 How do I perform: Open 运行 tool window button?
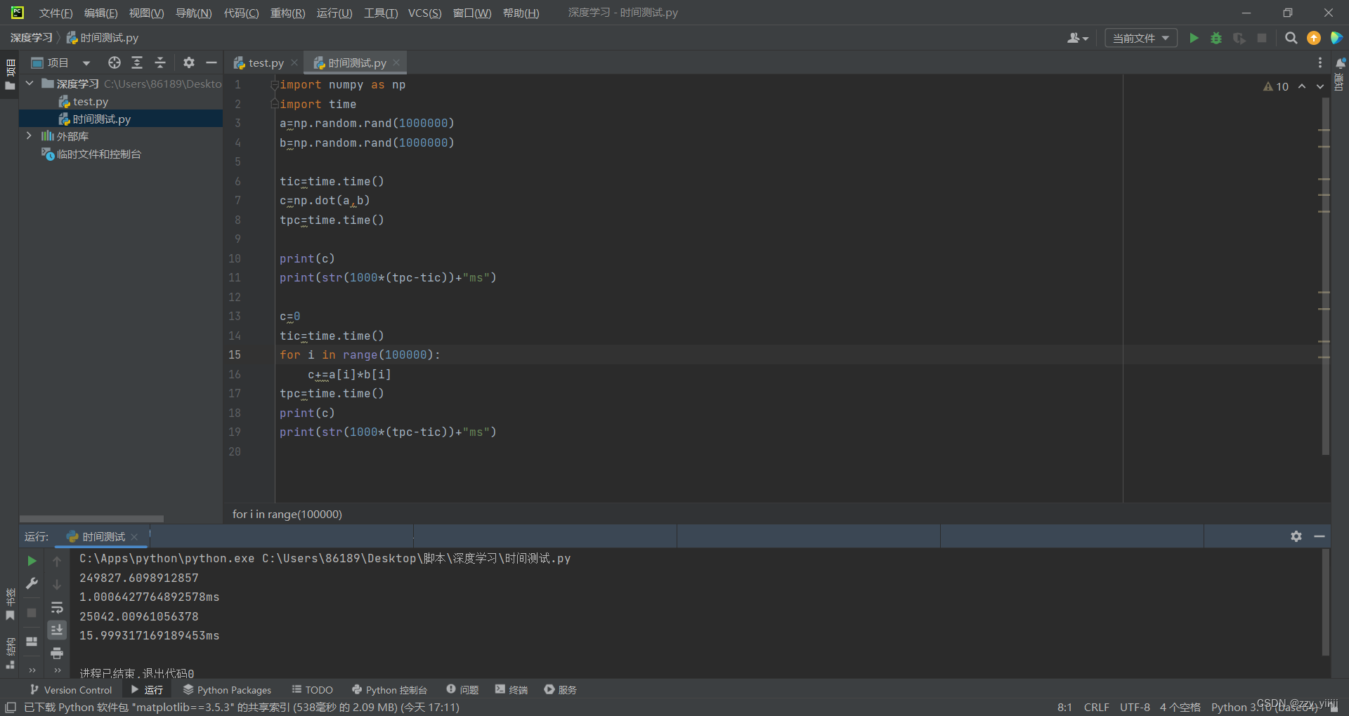147,690
